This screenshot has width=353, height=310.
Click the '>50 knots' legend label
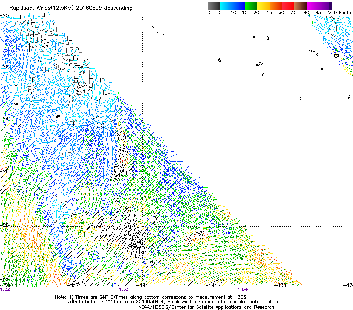(339, 12)
